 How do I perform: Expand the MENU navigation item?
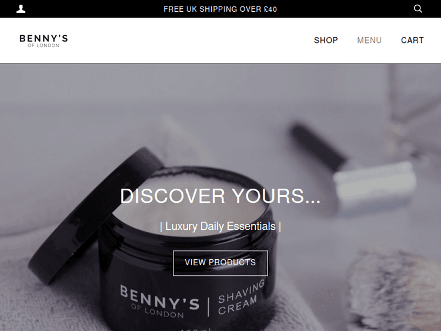(369, 40)
